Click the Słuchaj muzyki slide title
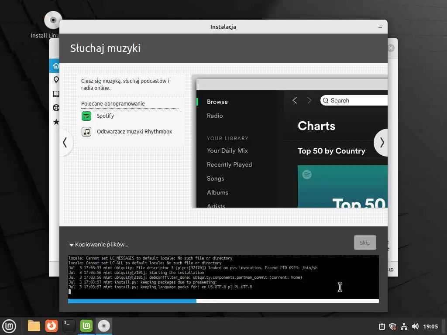The image size is (447, 335). tap(105, 48)
